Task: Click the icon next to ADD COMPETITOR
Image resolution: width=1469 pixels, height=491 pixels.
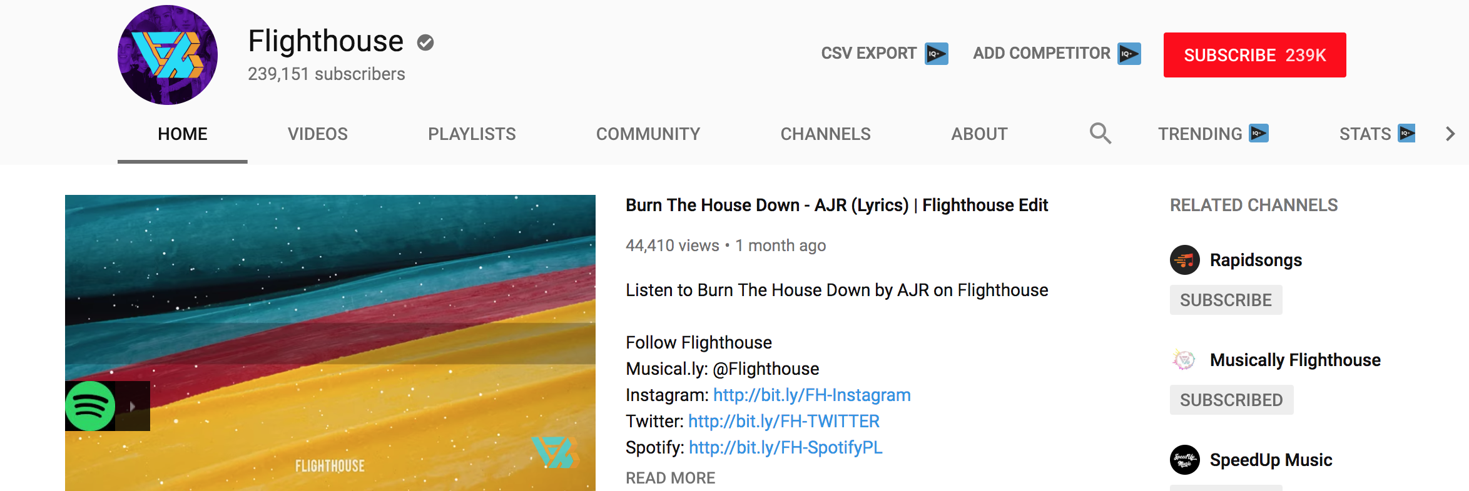Action: [x=1129, y=54]
